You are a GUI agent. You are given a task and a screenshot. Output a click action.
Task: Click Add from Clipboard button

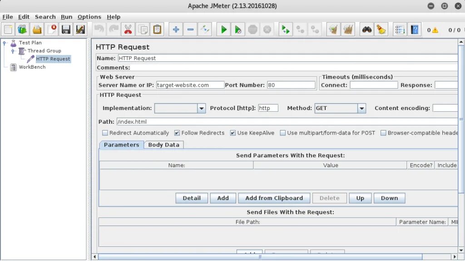point(274,198)
